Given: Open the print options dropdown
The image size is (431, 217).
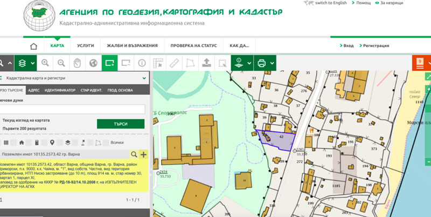Looking at the screenshot, I should (x=272, y=63).
